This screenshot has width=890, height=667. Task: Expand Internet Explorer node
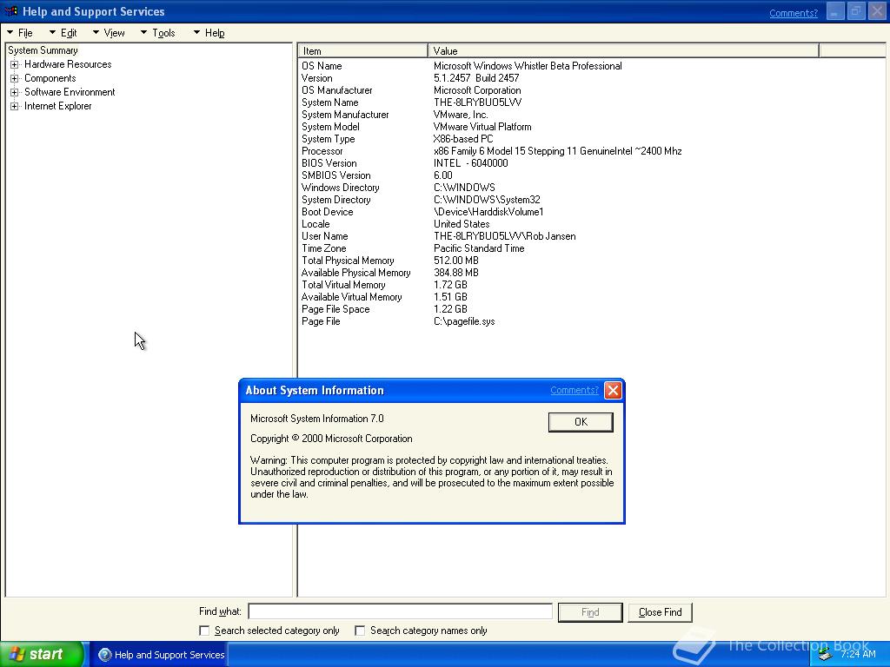coord(15,106)
